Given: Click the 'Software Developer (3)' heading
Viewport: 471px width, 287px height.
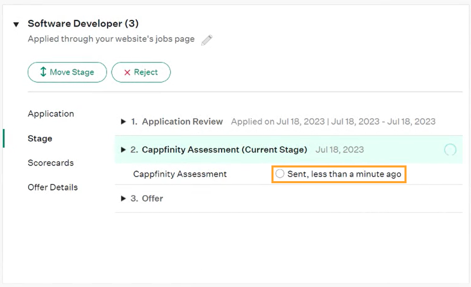Looking at the screenshot, I should tap(83, 24).
